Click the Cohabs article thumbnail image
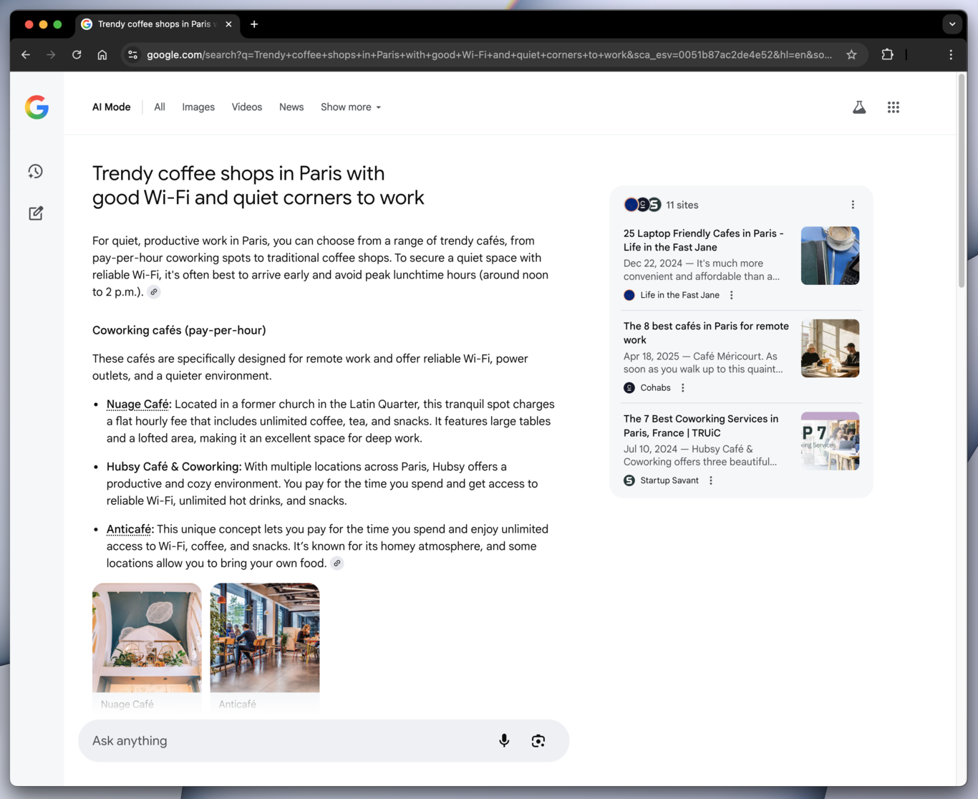 (830, 349)
